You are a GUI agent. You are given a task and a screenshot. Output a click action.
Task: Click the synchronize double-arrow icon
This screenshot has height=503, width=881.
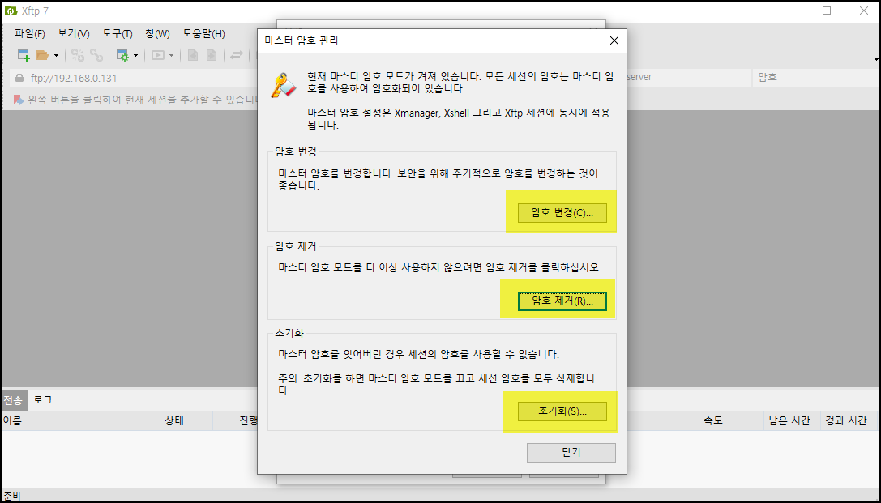(x=237, y=56)
